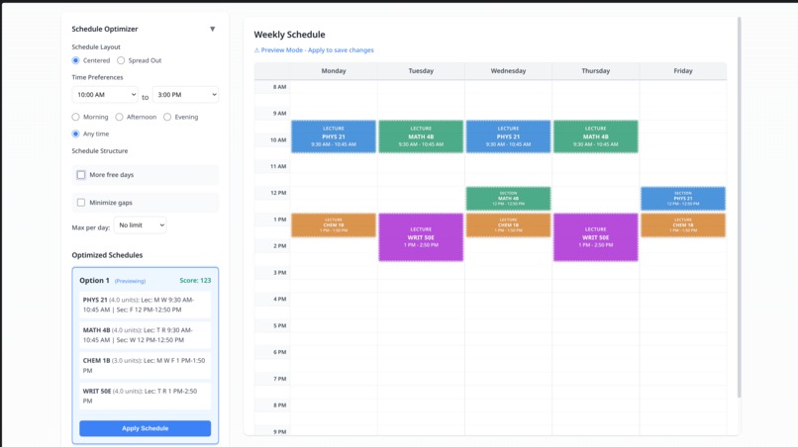Click the Weekly Schedule heading
The height and width of the screenshot is (447, 798).
click(x=289, y=35)
